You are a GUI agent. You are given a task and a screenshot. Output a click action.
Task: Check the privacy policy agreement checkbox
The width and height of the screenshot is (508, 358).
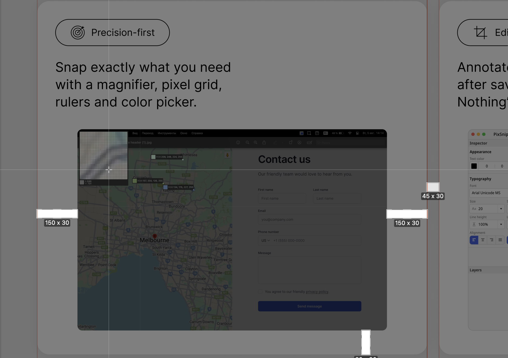(260, 292)
